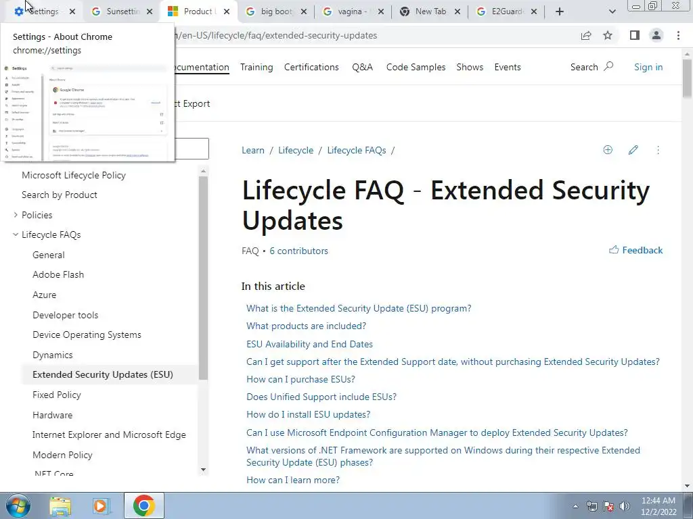Screen dimensions: 693x519
Task: Click the Sign in link
Action: click(x=648, y=67)
